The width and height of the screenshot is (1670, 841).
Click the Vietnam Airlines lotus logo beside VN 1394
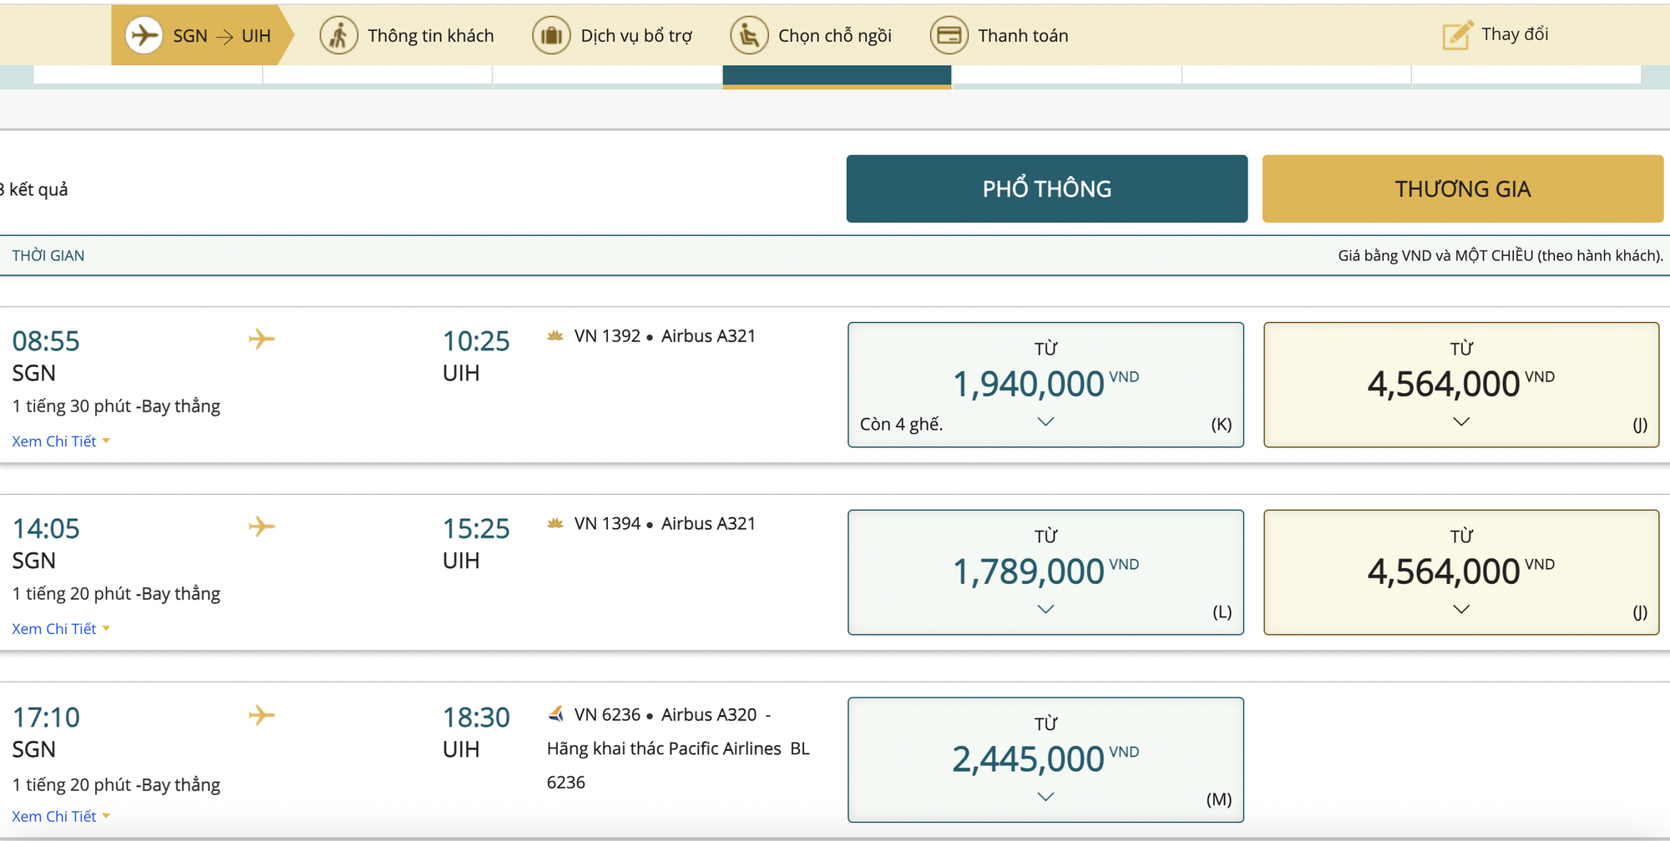pyautogui.click(x=555, y=523)
